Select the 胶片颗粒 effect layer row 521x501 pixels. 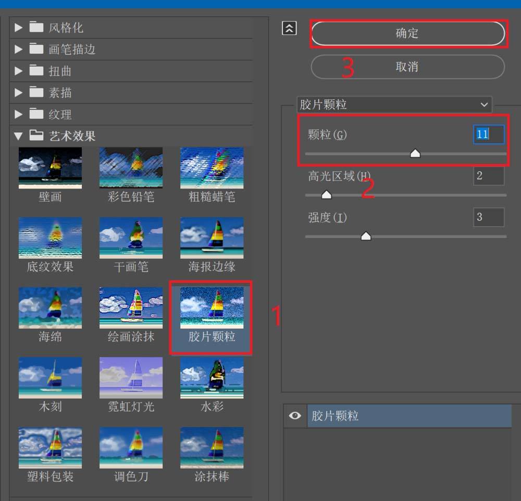[408, 416]
